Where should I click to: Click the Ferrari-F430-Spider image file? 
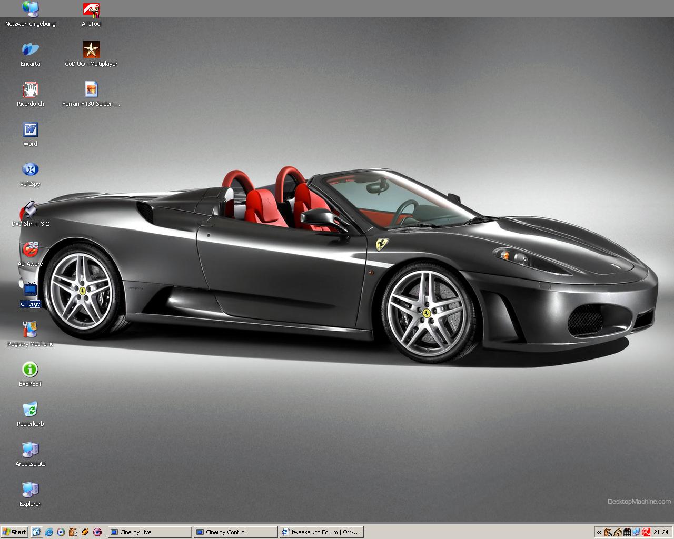(x=91, y=91)
